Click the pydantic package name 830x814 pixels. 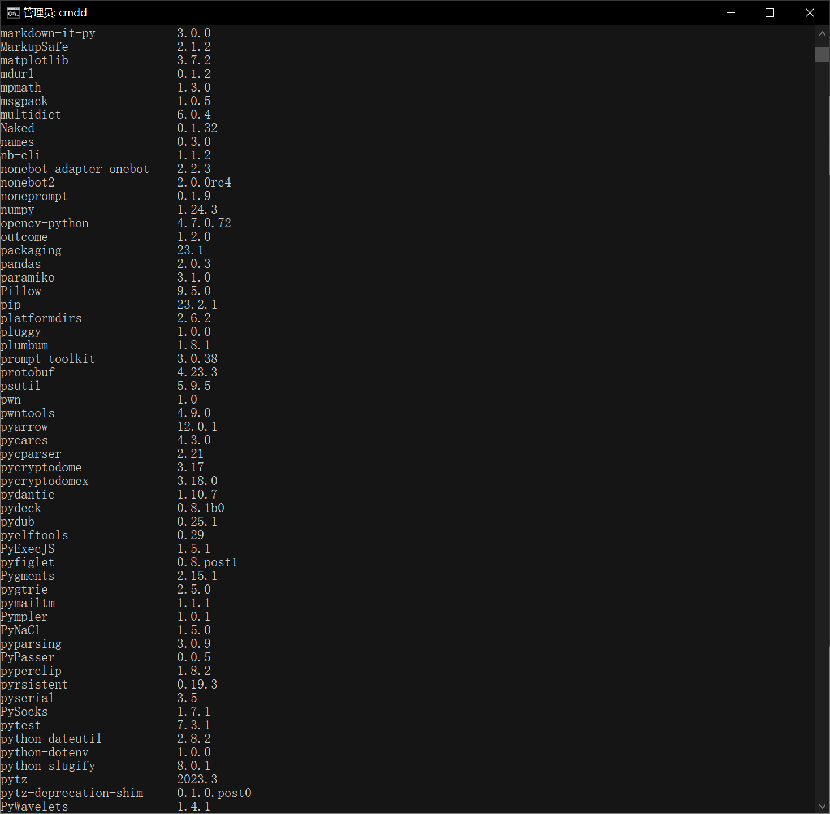[x=28, y=495]
